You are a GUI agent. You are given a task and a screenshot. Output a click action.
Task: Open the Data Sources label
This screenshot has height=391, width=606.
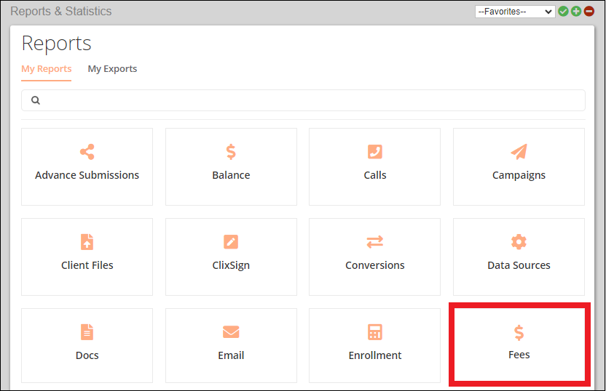(x=519, y=265)
